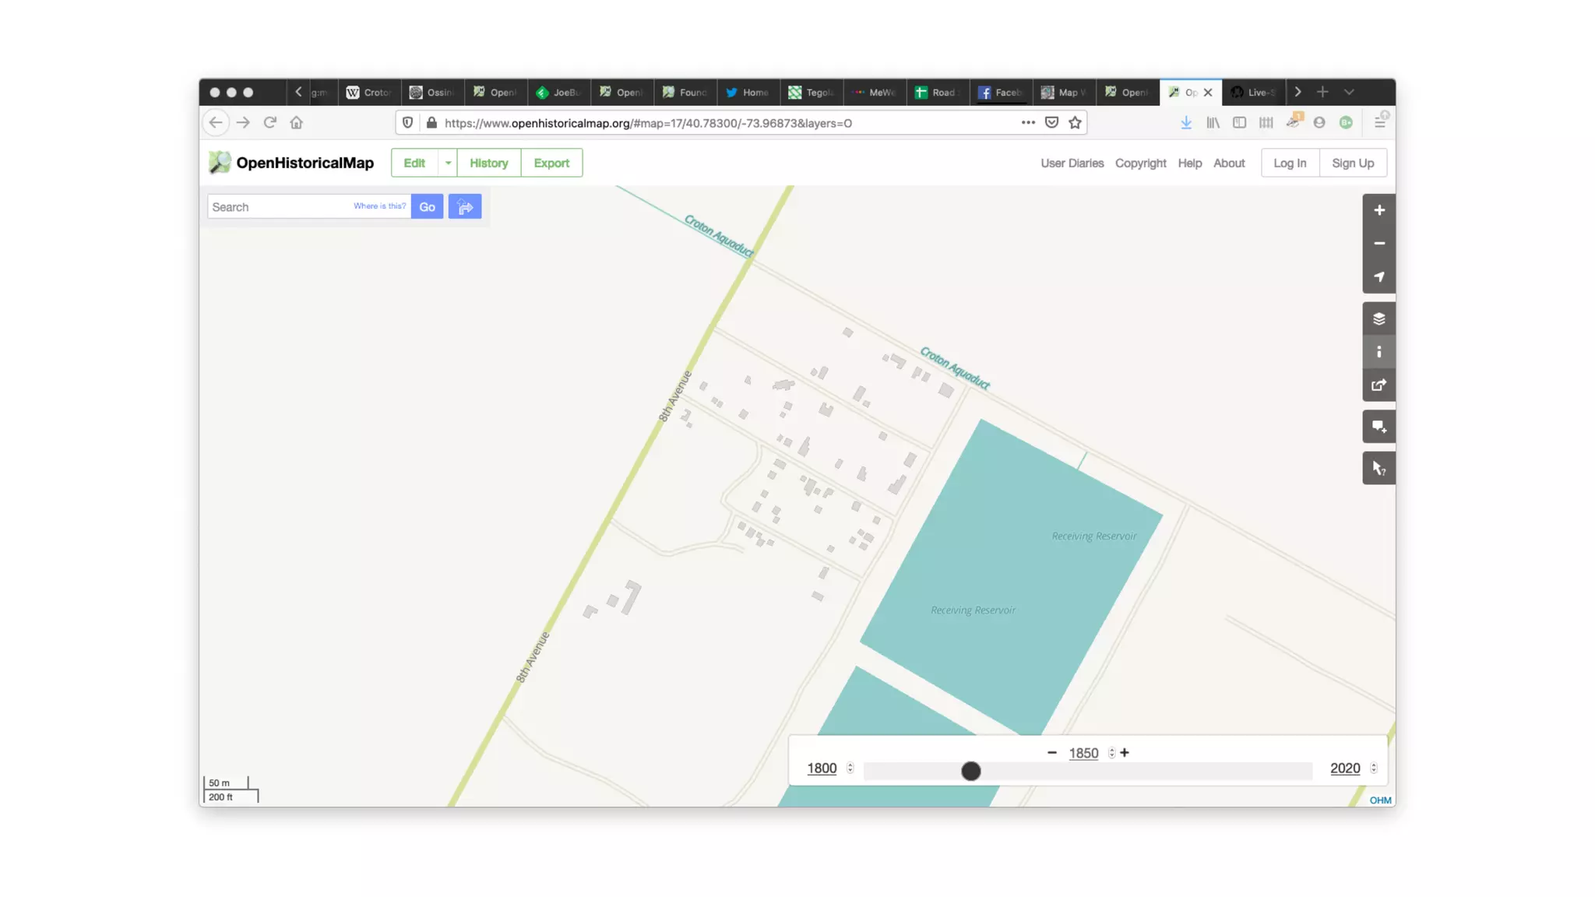Open the map key info icon
The image size is (1595, 897).
[1378, 352]
